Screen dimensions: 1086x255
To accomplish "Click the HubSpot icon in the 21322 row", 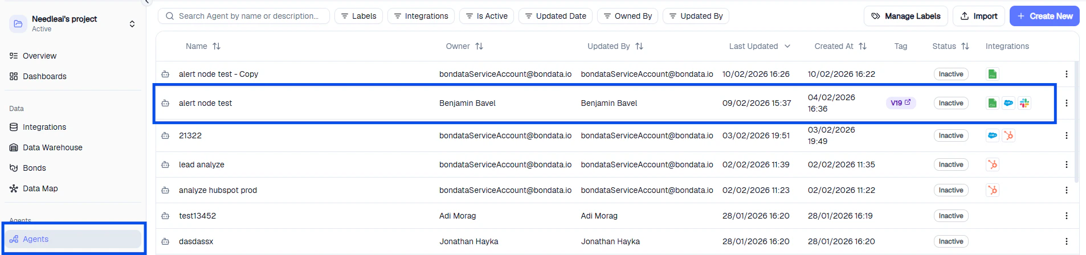I will [x=1009, y=135].
